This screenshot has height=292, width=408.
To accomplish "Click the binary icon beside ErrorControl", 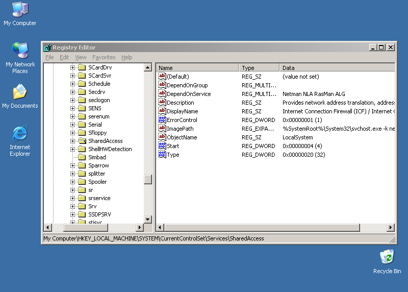I will 162,119.
